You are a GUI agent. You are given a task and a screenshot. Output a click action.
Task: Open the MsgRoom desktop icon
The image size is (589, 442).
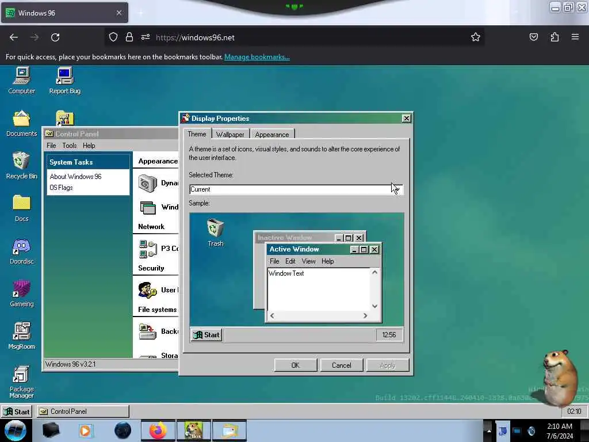pos(21,336)
